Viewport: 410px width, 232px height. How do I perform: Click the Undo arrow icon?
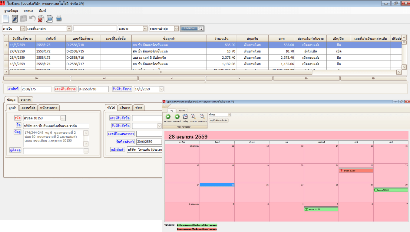pyautogui.click(x=32, y=19)
